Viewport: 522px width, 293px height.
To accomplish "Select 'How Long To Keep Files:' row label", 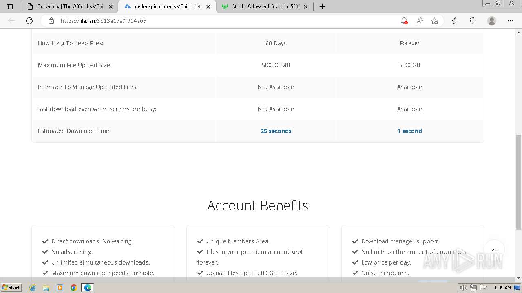I will click(71, 43).
